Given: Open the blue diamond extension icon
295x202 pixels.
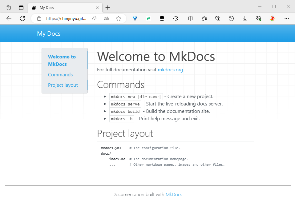Looking at the screenshot, I should [135, 18].
